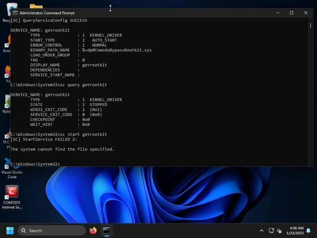Image resolution: width=317 pixels, height=238 pixels.
Task: Click the BINARY_PATH_NAME ComodoBypassRootkit.sys value
Action: (117, 50)
